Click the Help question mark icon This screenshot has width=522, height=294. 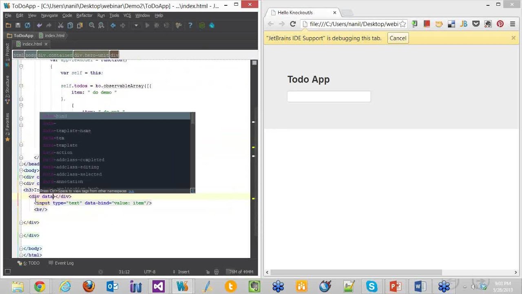[x=190, y=25]
